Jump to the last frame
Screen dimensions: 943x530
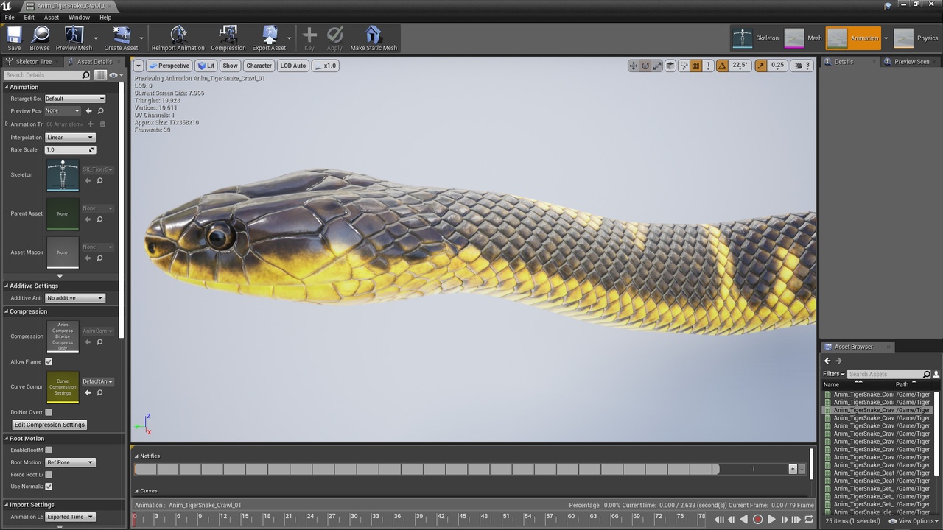(x=796, y=520)
